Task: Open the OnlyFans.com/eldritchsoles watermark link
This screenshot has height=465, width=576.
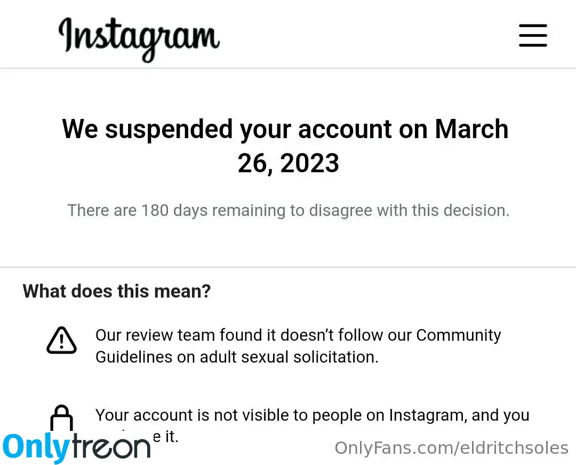Action: (451, 447)
